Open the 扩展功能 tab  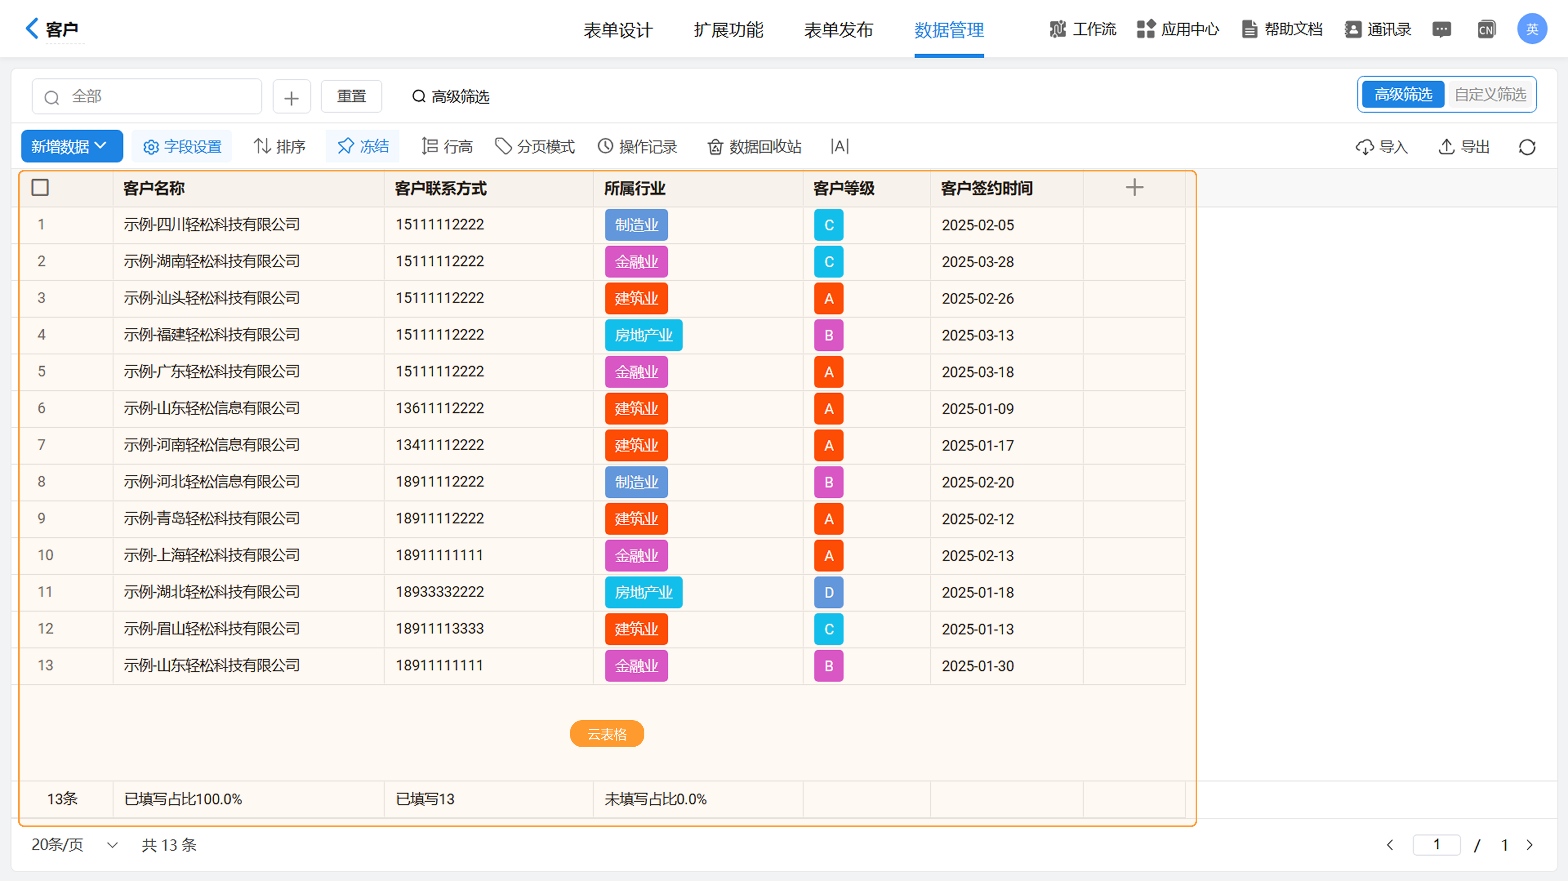click(728, 29)
